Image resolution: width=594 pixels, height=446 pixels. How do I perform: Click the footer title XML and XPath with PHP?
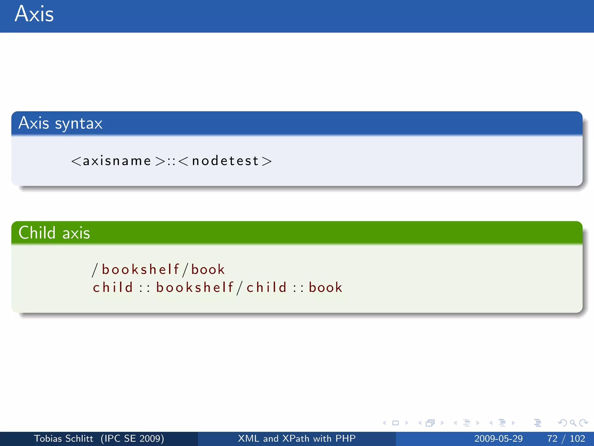[x=297, y=438]
